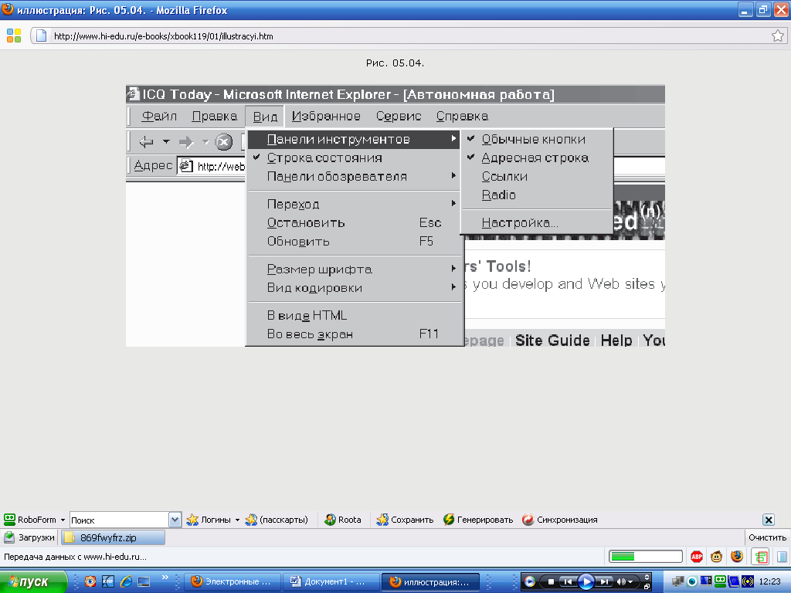791x593 pixels.
Task: Open the Файл menu in the illustration
Action: point(159,116)
